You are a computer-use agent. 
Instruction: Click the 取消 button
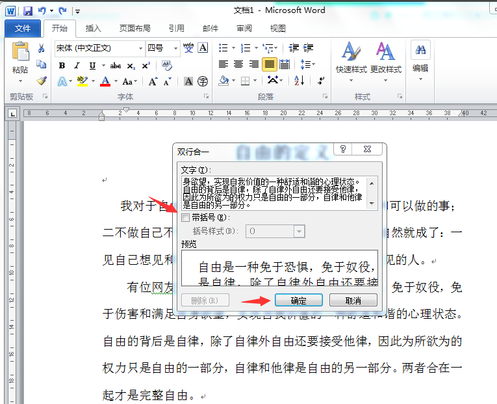pyautogui.click(x=353, y=301)
